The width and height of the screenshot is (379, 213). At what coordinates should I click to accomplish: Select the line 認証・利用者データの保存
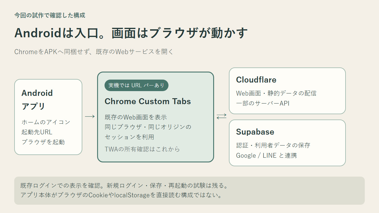[273, 145]
